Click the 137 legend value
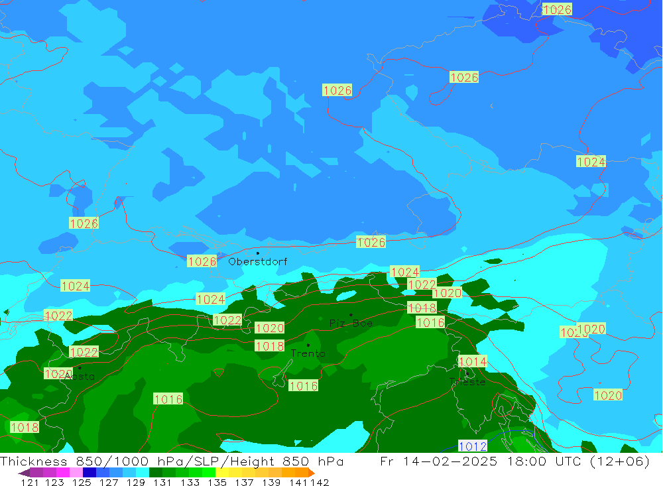 [244, 482]
